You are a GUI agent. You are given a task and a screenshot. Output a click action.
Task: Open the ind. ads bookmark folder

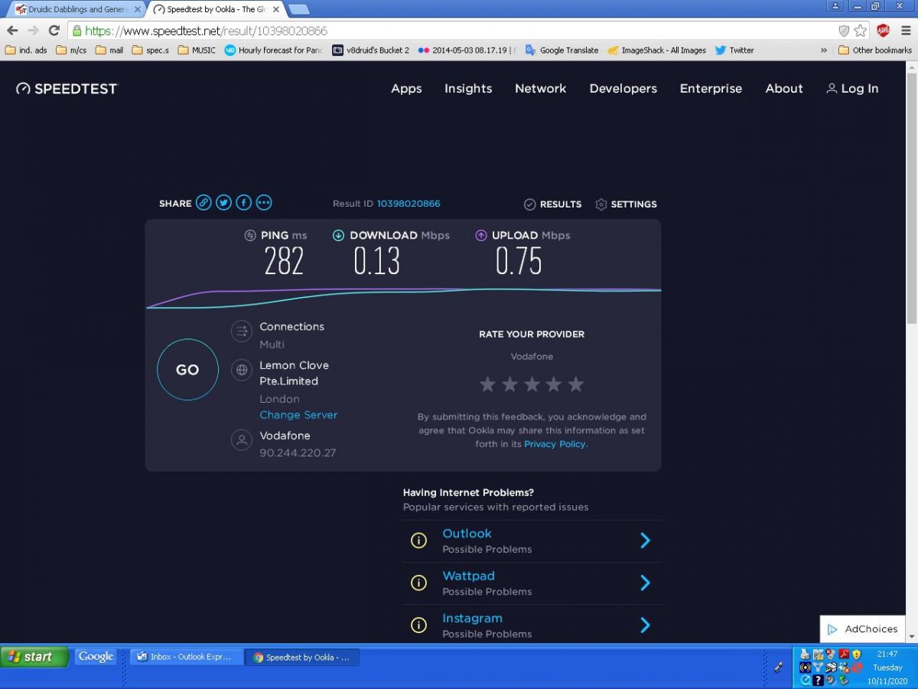click(26, 51)
